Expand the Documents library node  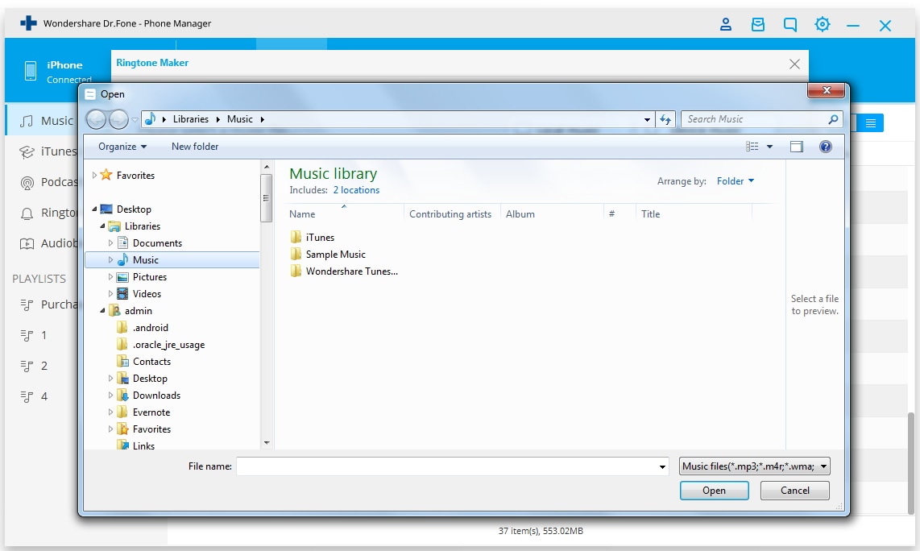click(x=110, y=243)
